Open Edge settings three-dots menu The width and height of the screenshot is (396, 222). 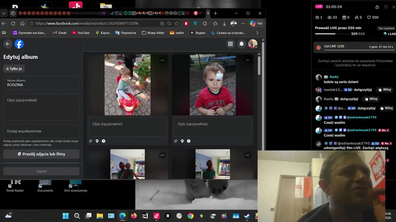coord(243,23)
